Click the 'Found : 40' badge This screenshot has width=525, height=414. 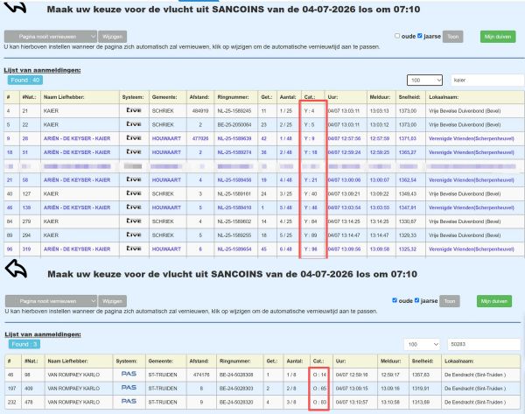(25, 80)
